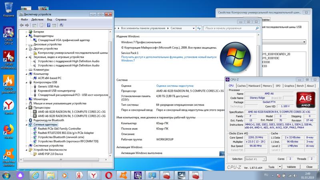Switch to the CPU-Z taskbar button
Viewport: 320px width, 180px height.
point(138,175)
